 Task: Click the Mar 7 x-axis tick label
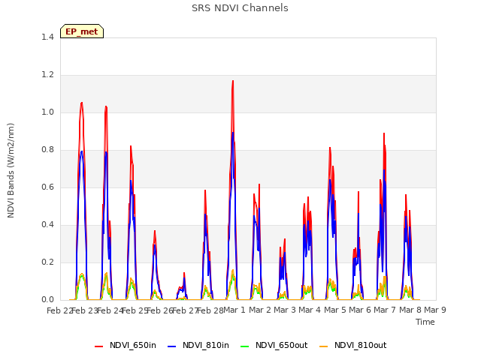(x=385, y=310)
